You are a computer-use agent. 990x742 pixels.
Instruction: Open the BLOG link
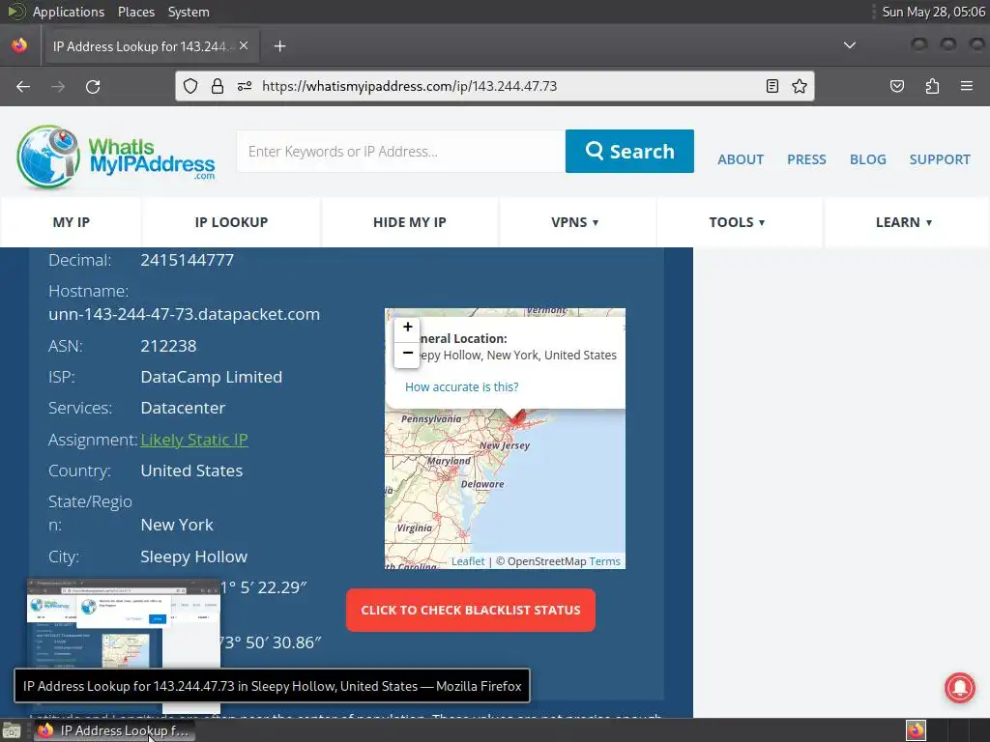coord(867,159)
